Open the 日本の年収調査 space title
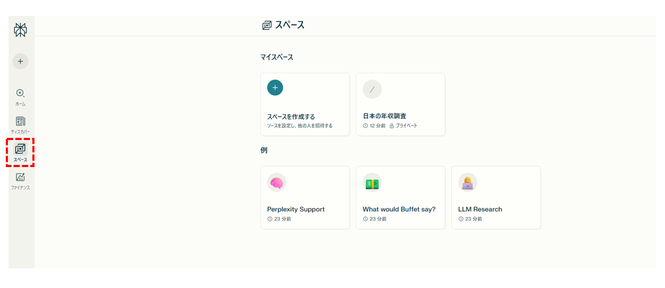665x288 pixels. coord(384,116)
